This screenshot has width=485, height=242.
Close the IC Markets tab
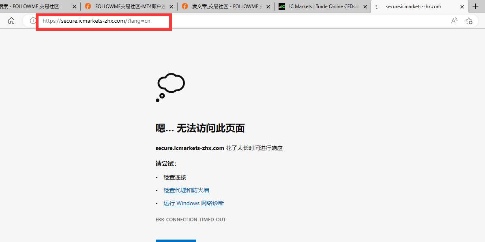click(x=365, y=6)
